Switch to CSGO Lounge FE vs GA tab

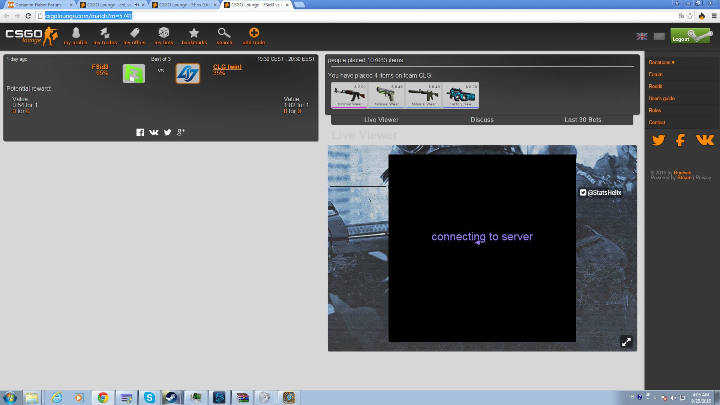[184, 4]
